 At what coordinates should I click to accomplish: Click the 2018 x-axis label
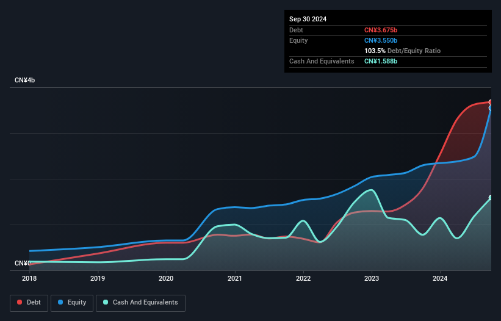click(x=29, y=278)
